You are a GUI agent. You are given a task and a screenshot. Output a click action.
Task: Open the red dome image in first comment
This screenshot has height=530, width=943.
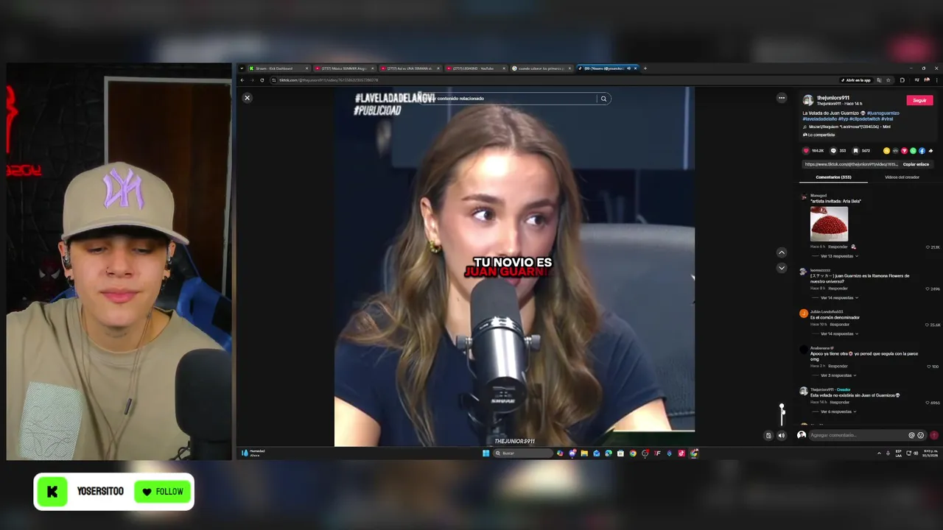coord(829,224)
